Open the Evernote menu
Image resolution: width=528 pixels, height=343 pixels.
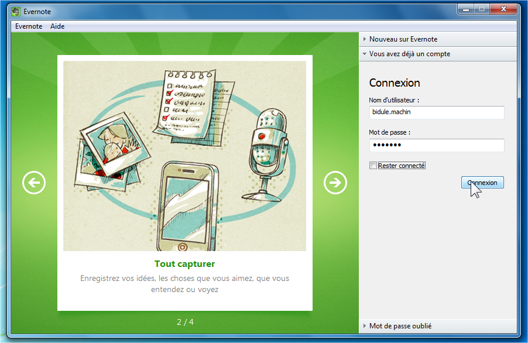pos(28,26)
